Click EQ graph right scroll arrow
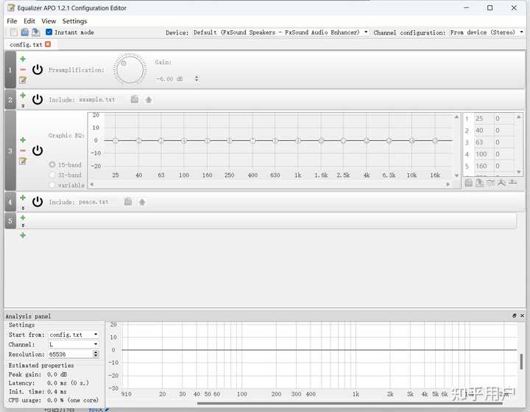 [448, 184]
